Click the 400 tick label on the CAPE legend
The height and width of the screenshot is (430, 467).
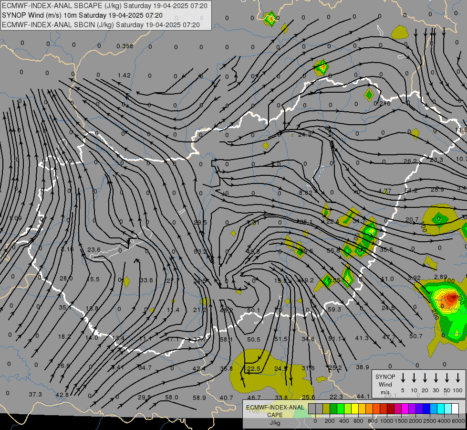tap(344, 421)
